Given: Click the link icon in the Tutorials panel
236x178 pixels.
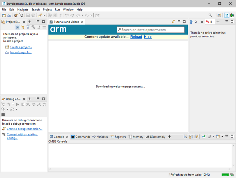Looking at the screenshot, I should tap(174, 22).
